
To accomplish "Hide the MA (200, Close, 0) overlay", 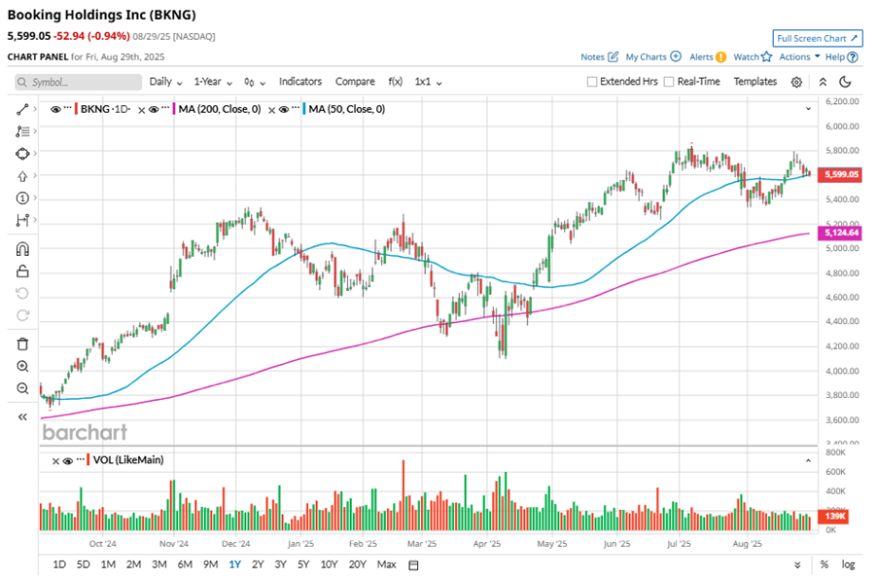I will click(x=154, y=109).
